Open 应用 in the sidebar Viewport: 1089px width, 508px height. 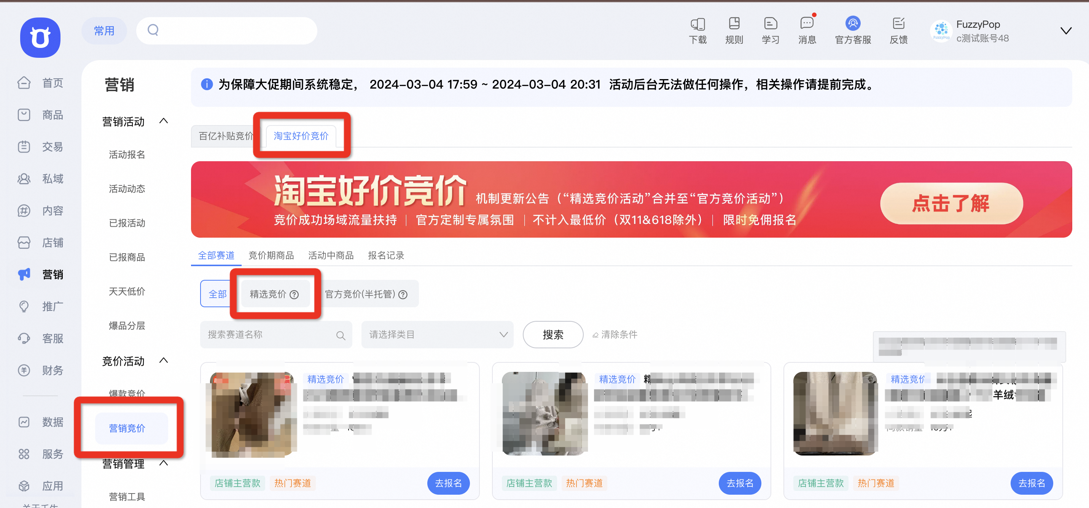pos(41,486)
